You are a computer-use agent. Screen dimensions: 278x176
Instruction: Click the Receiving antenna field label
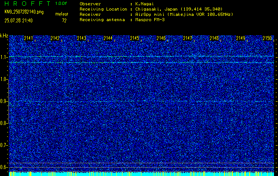102,20
